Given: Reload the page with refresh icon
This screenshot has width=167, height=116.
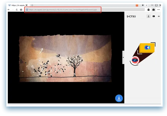Looking at the screenshot, I should (x=17, y=10).
